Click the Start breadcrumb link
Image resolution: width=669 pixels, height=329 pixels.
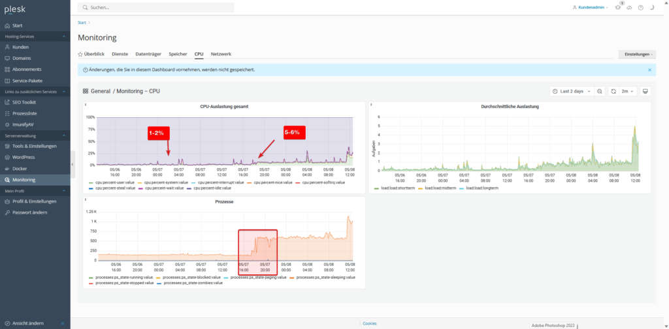pos(82,23)
